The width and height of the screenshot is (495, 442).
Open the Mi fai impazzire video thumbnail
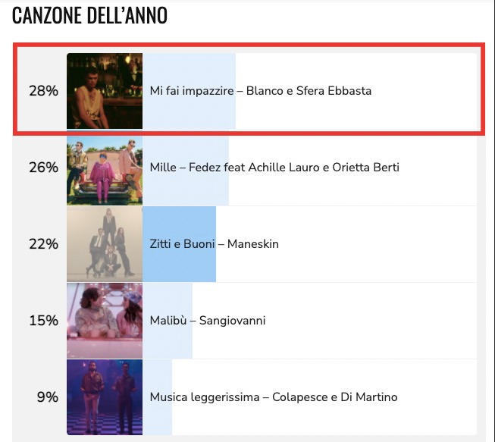pyautogui.click(x=105, y=91)
